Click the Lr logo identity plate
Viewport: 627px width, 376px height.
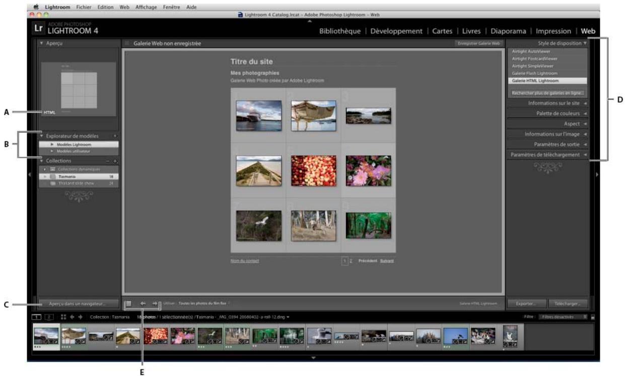click(38, 29)
